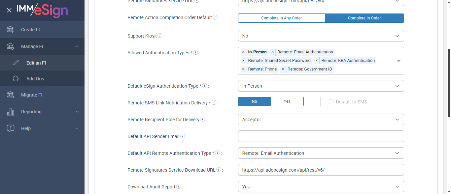The width and height of the screenshot is (451, 194).
Task: Open the Support Kiosk dropdown
Action: pyautogui.click(x=321, y=36)
